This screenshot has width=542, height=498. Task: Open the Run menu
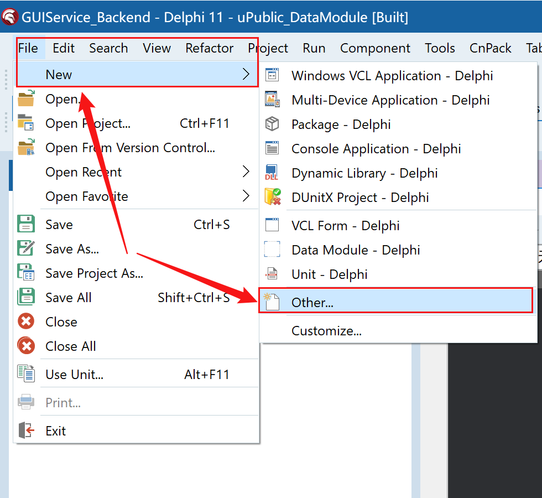(314, 48)
